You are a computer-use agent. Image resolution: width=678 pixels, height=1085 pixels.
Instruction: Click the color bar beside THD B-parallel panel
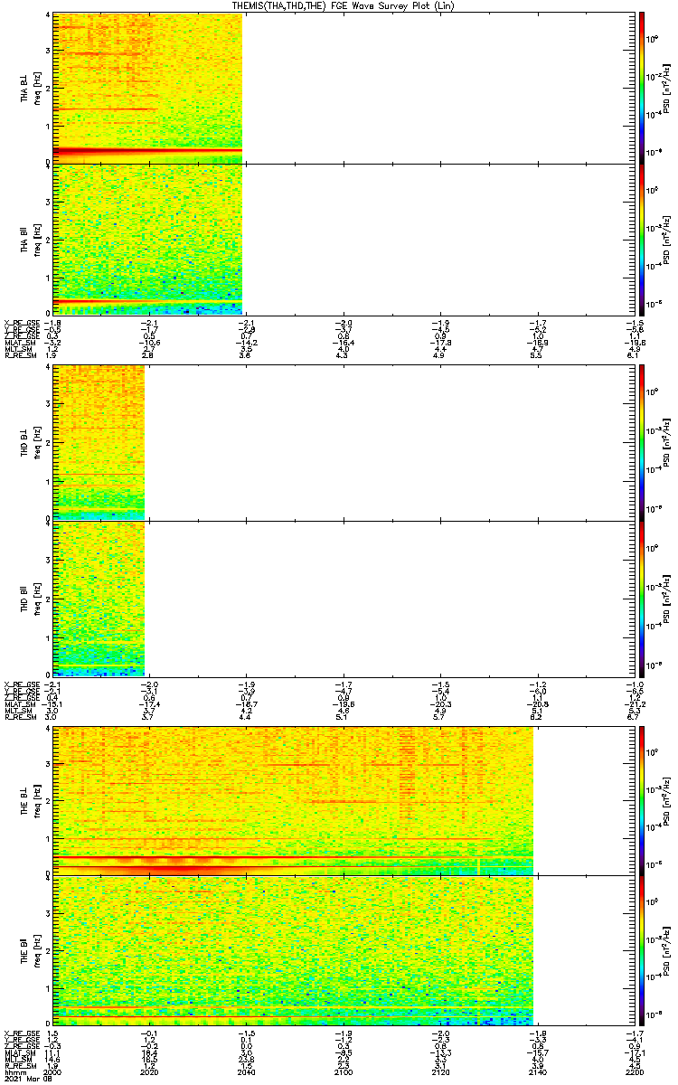point(641,599)
